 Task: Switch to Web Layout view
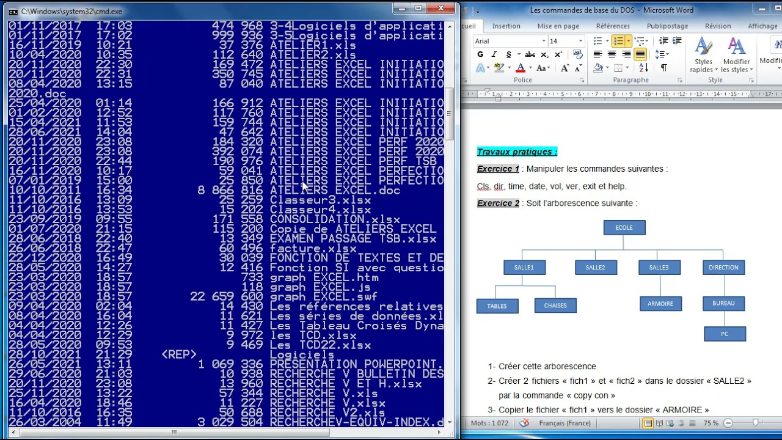click(x=670, y=423)
